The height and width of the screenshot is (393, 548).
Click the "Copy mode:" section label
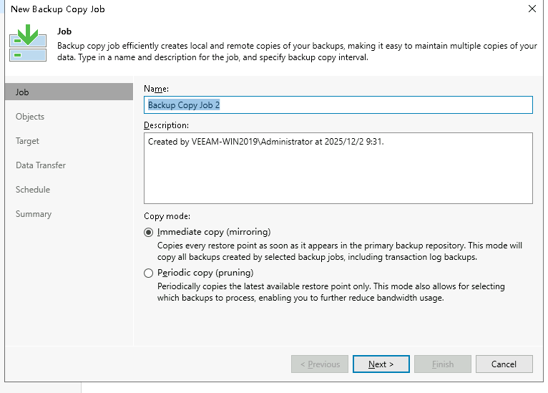click(167, 215)
